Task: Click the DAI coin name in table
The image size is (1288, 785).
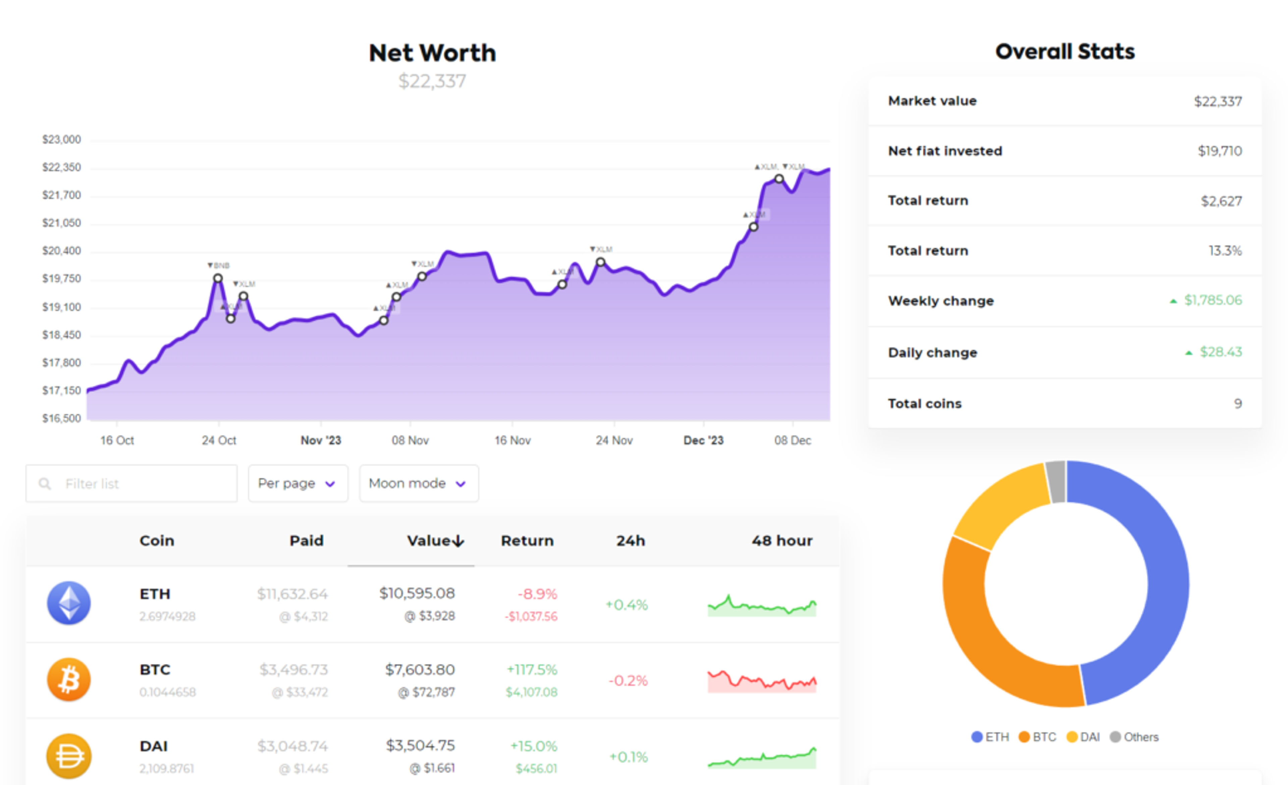Action: [x=154, y=746]
